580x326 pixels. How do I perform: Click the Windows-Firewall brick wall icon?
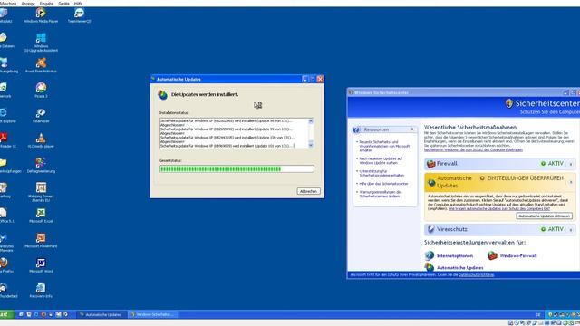[492, 255]
